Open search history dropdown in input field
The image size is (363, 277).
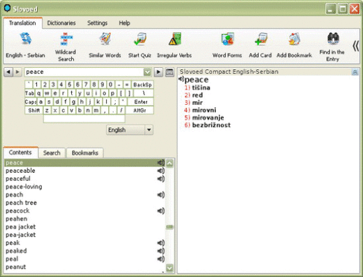coord(147,72)
